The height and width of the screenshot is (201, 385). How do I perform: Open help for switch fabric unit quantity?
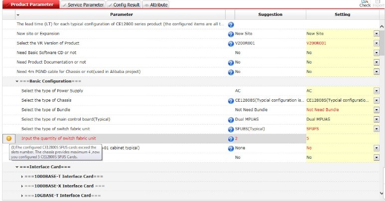pos(231,139)
